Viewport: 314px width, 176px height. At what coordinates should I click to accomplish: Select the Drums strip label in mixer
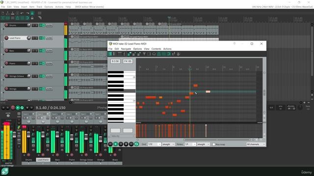click(x=28, y=160)
